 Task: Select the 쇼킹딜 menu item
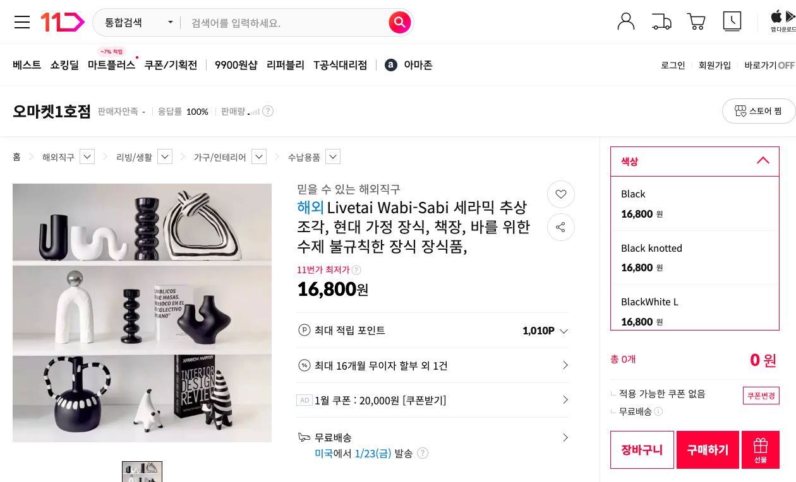(x=64, y=64)
